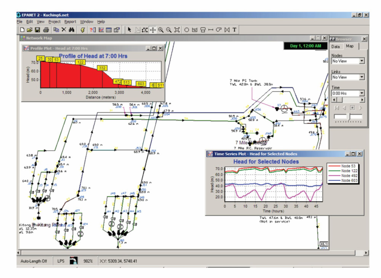This screenshot has width=381, height=278.
Task: Select the Add Valve bowtie tool
Action: point(227,30)
